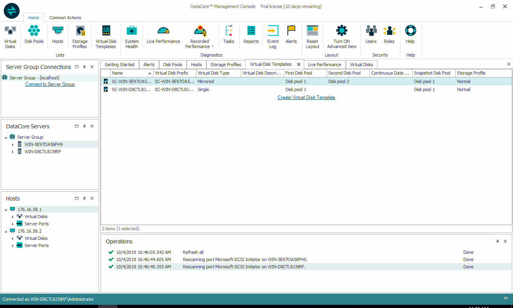Open the Hosts list in the ribbon
This screenshot has height=308, width=513.
pos(58,34)
